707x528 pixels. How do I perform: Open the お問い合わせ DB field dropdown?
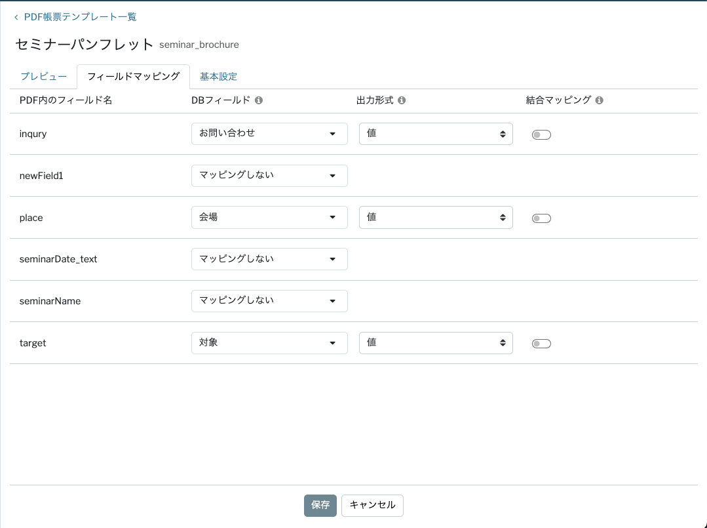(269, 134)
